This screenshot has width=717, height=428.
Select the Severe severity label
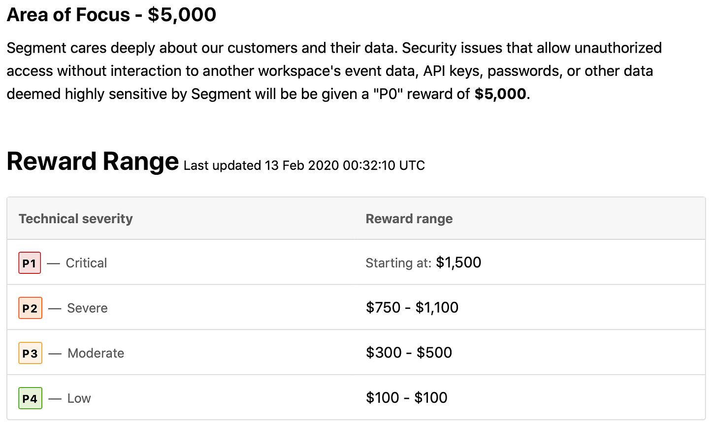coord(87,308)
